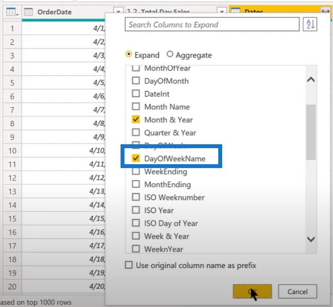The height and width of the screenshot is (307, 333).
Task: Select the Aggregate radio button
Action: (x=170, y=54)
